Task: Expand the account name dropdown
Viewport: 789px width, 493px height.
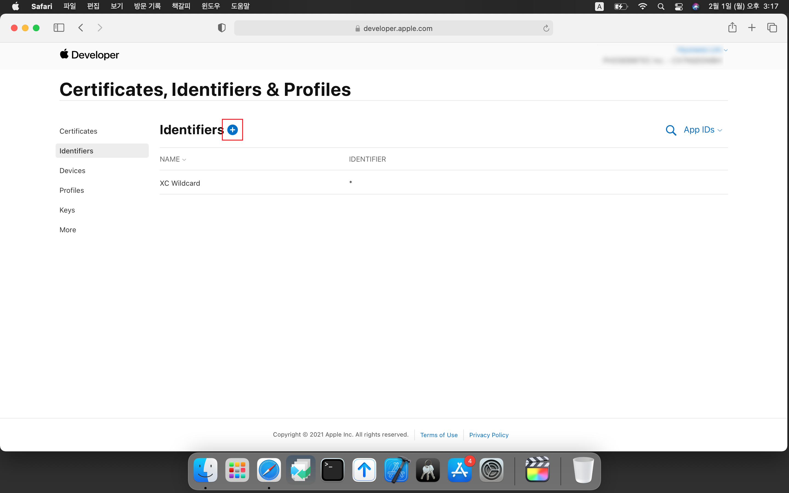Action: pyautogui.click(x=726, y=50)
